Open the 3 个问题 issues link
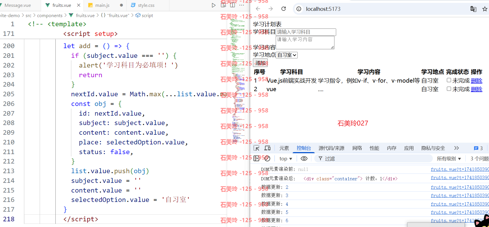This screenshot has height=227, width=489. tap(479, 159)
